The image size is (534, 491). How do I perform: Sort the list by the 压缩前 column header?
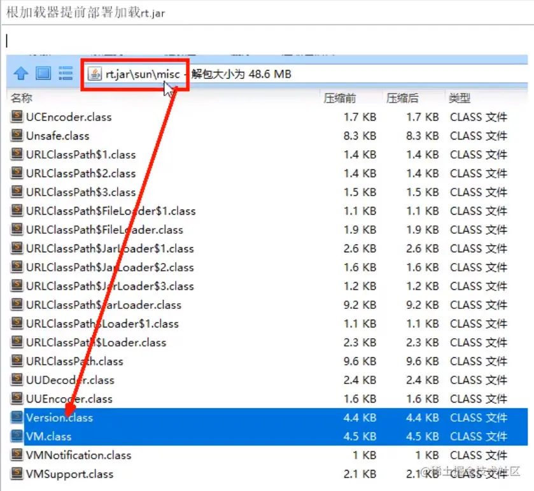[x=339, y=98]
